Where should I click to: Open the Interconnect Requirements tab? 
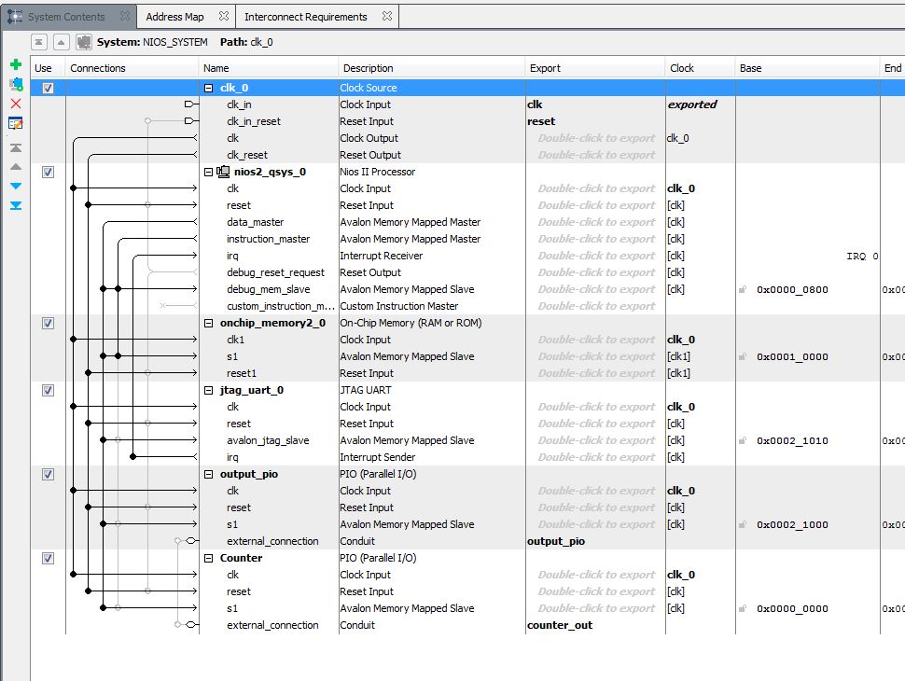(x=306, y=17)
